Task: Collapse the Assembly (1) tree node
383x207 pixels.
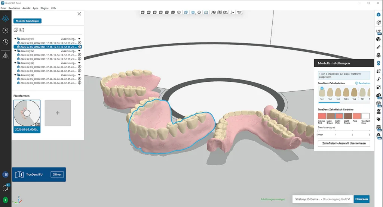Action: [x=15, y=39]
